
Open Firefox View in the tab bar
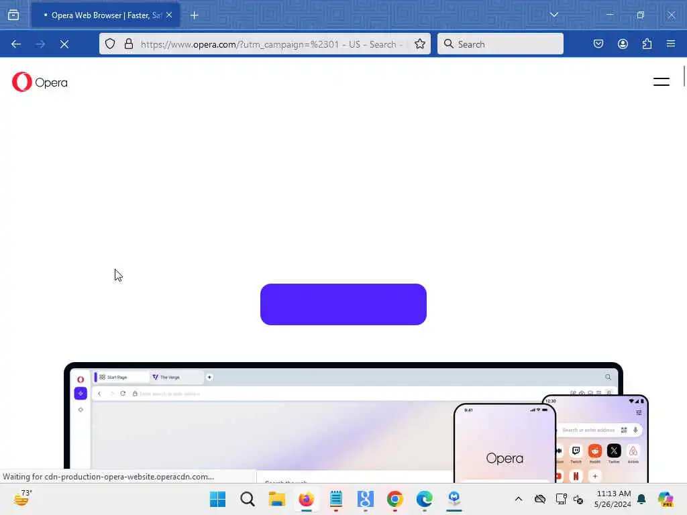click(13, 15)
